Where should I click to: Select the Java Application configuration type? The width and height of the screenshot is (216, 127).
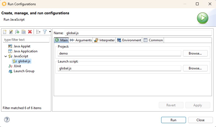(x=25, y=51)
